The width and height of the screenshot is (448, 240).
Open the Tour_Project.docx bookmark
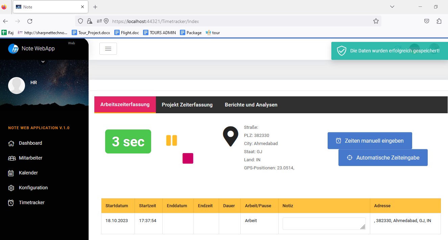pos(91,32)
